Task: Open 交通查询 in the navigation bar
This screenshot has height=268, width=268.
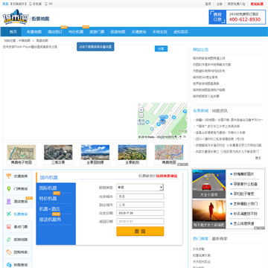Action: coord(138,32)
